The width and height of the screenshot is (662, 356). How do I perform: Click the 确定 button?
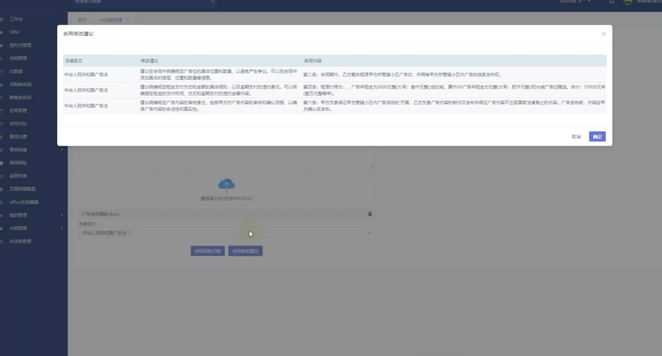coord(597,137)
